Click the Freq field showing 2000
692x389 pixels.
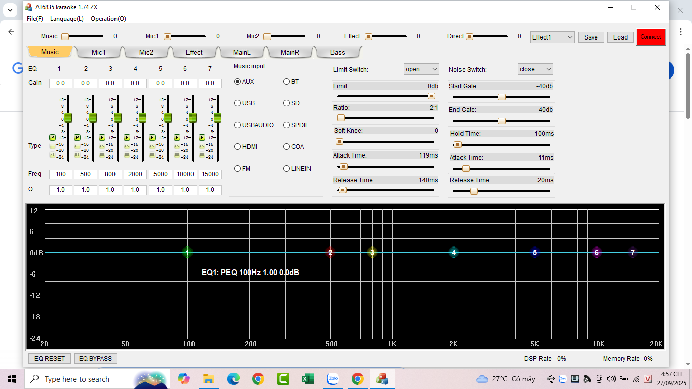click(x=135, y=174)
